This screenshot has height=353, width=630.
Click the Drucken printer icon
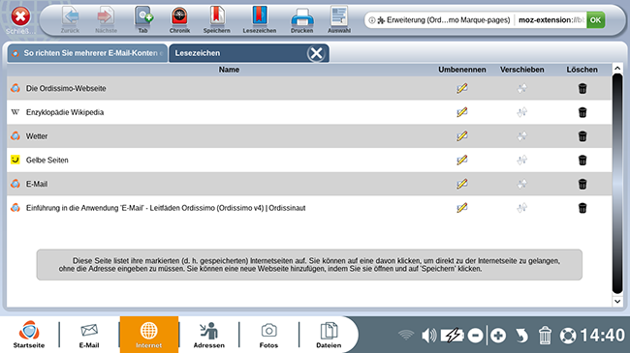point(301,19)
